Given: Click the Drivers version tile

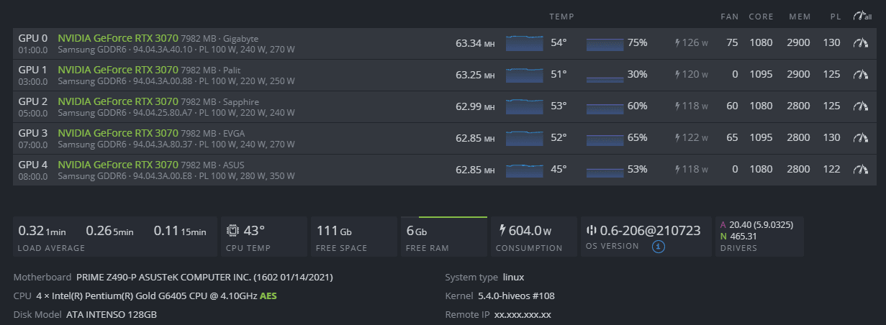Looking at the screenshot, I should 759,237.
